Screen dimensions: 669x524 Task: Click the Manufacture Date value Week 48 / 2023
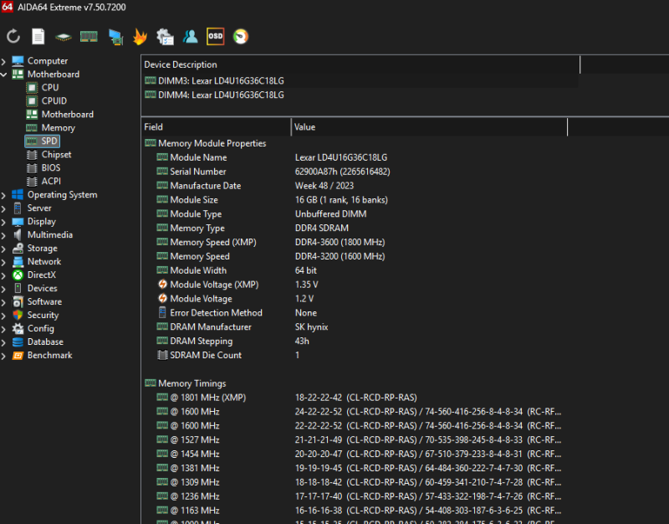(324, 186)
